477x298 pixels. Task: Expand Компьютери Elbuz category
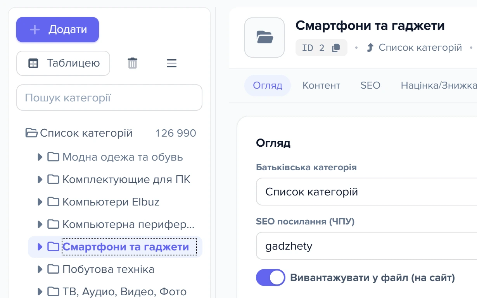pyautogui.click(x=40, y=202)
